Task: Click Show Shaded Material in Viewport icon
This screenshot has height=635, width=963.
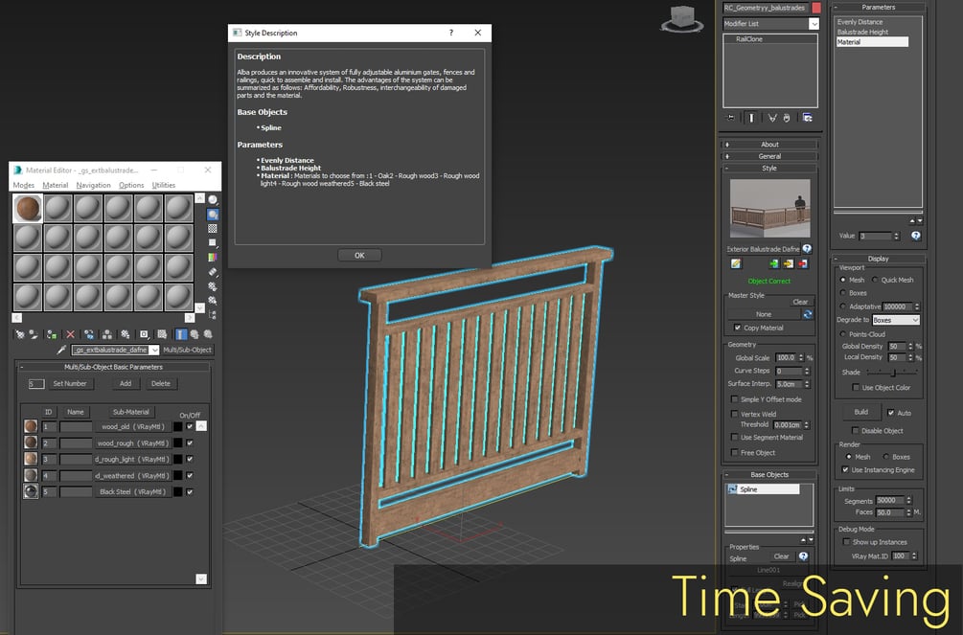Action: pos(162,334)
